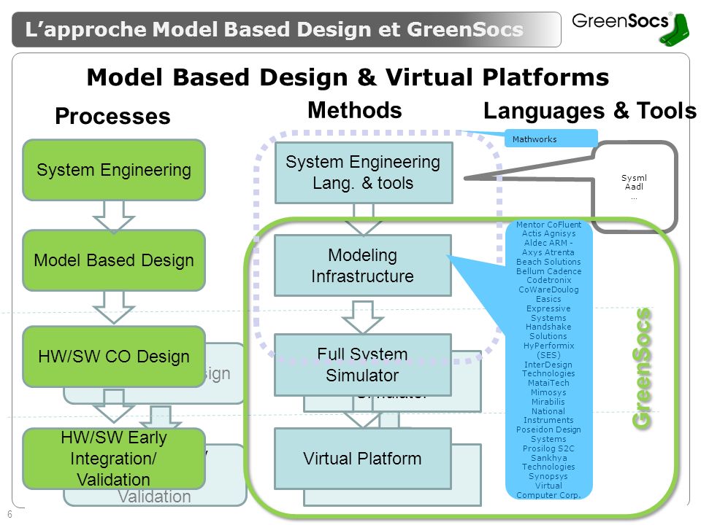Select 'Codetronix' in vendor list
Screen dimensions: 701x525
548,280
